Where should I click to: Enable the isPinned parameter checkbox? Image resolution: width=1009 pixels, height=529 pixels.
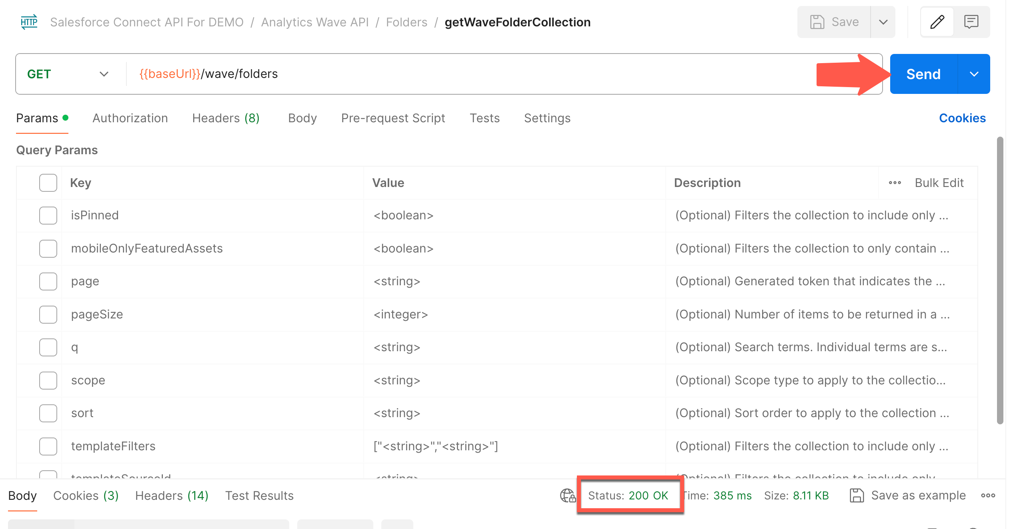(x=48, y=215)
